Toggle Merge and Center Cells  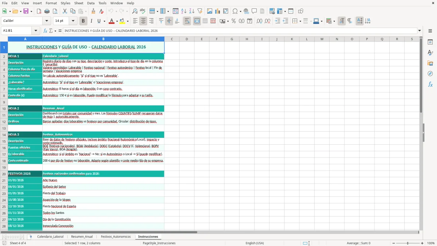(197, 21)
